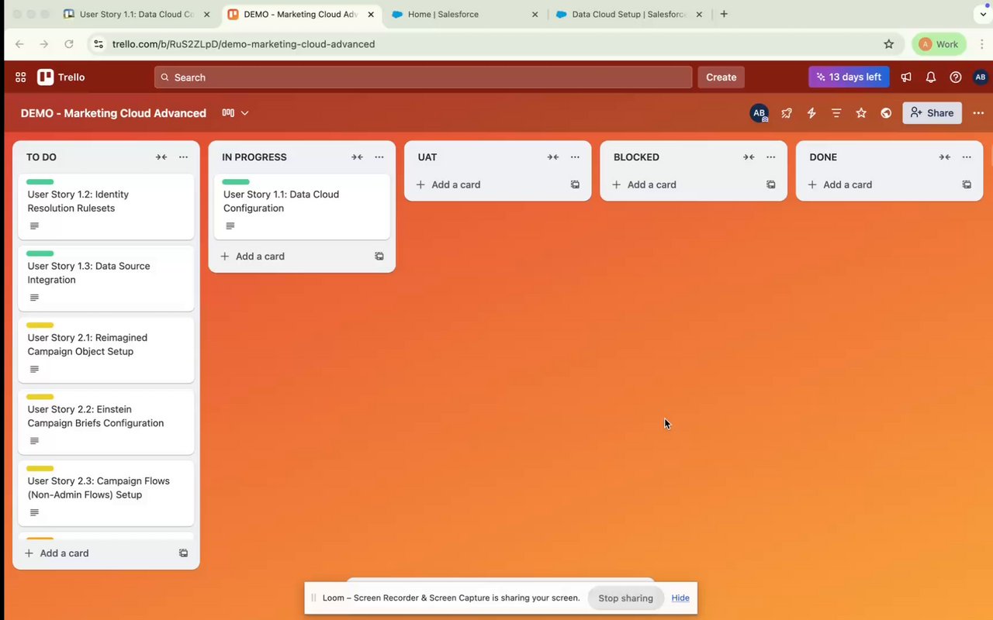The image size is (993, 620).
Task: Open the Work Chrome profile button
Action: pos(939,44)
